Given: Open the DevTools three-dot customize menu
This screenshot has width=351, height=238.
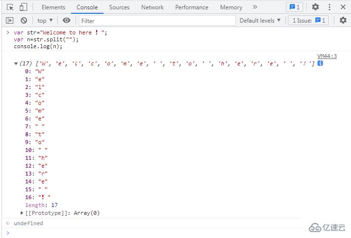Looking at the screenshot, I should pos(329,7).
